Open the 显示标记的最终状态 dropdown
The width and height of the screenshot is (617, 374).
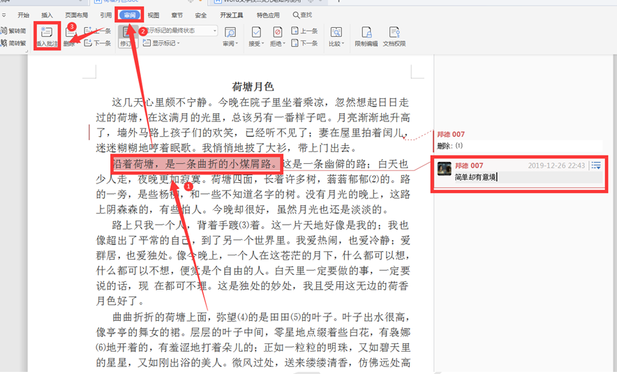tap(179, 31)
